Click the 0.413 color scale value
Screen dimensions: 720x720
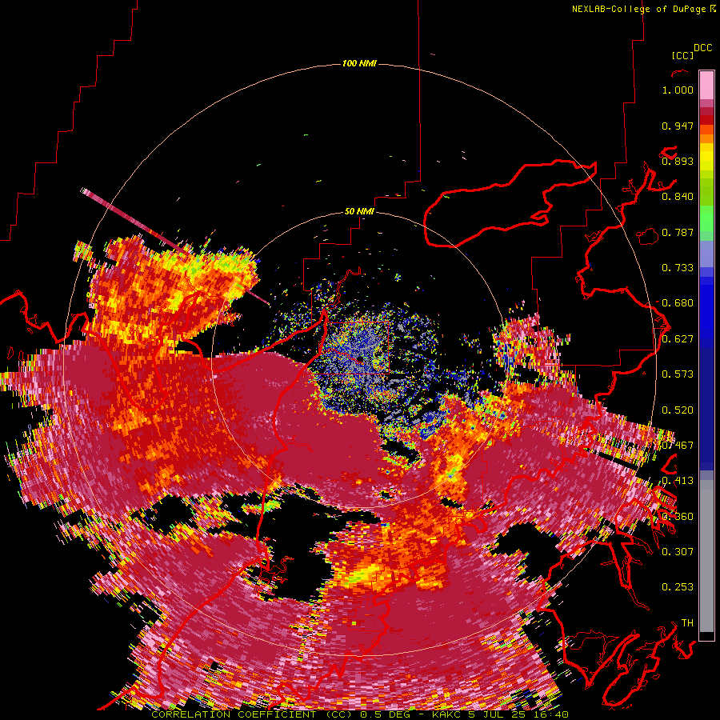tap(678, 481)
